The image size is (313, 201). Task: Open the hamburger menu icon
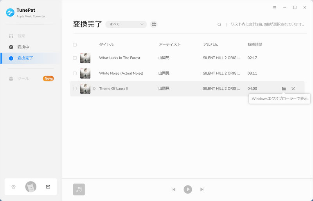[x=275, y=7]
